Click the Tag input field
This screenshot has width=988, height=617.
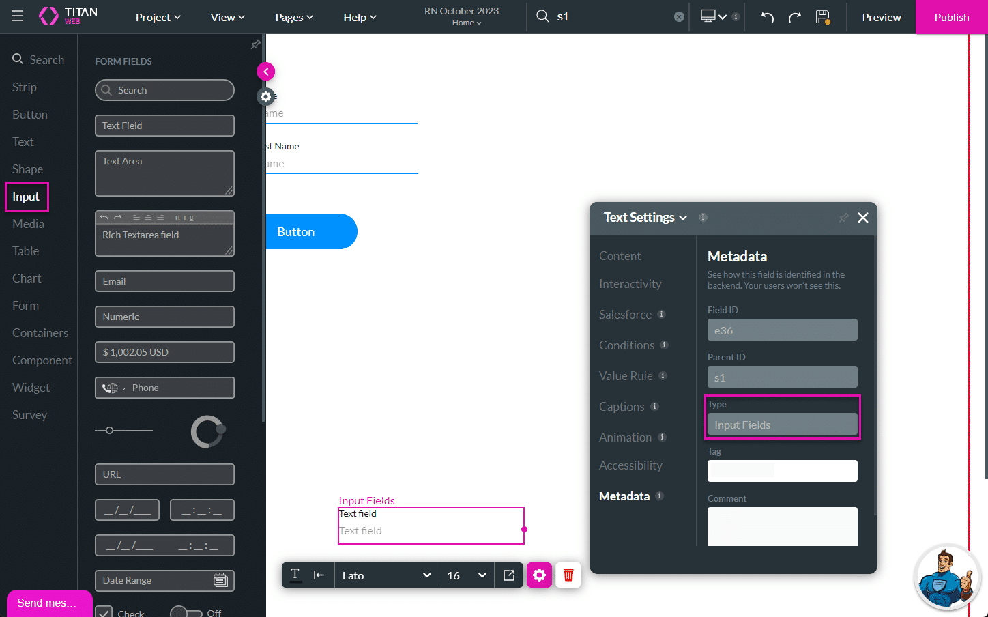[x=782, y=471]
